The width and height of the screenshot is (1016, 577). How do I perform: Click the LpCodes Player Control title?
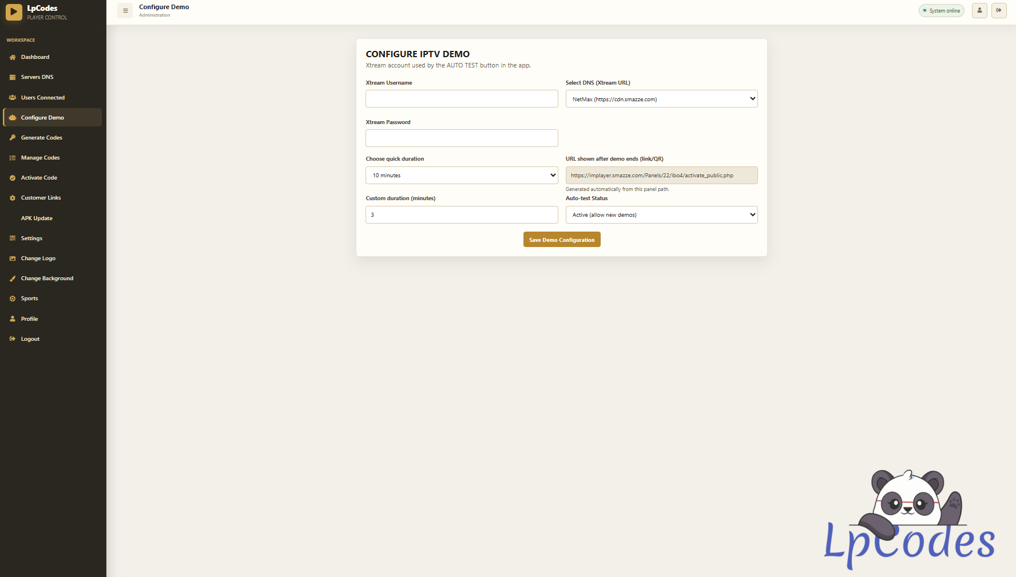47,13
